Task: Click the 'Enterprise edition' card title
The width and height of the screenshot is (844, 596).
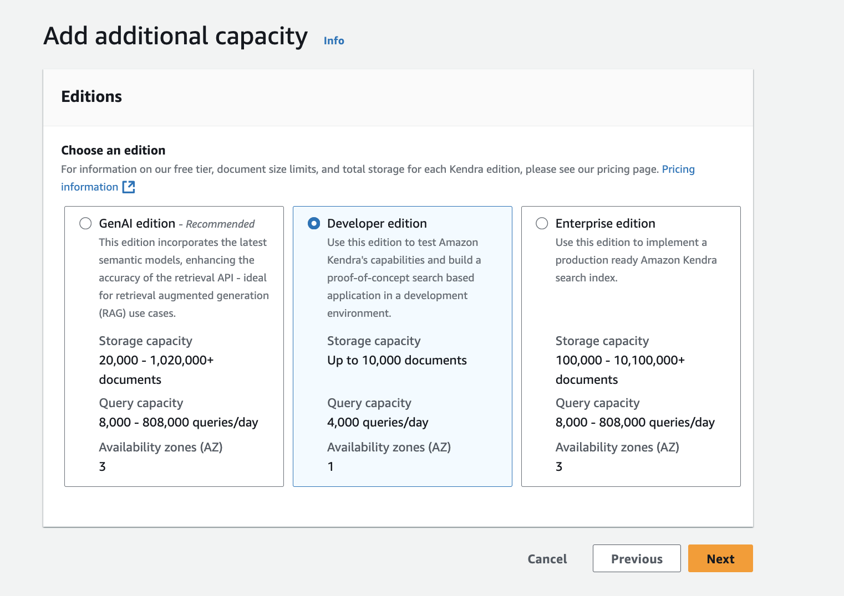Action: click(x=605, y=223)
